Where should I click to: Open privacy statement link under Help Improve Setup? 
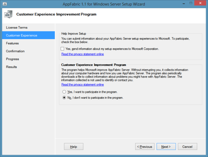click(83, 54)
